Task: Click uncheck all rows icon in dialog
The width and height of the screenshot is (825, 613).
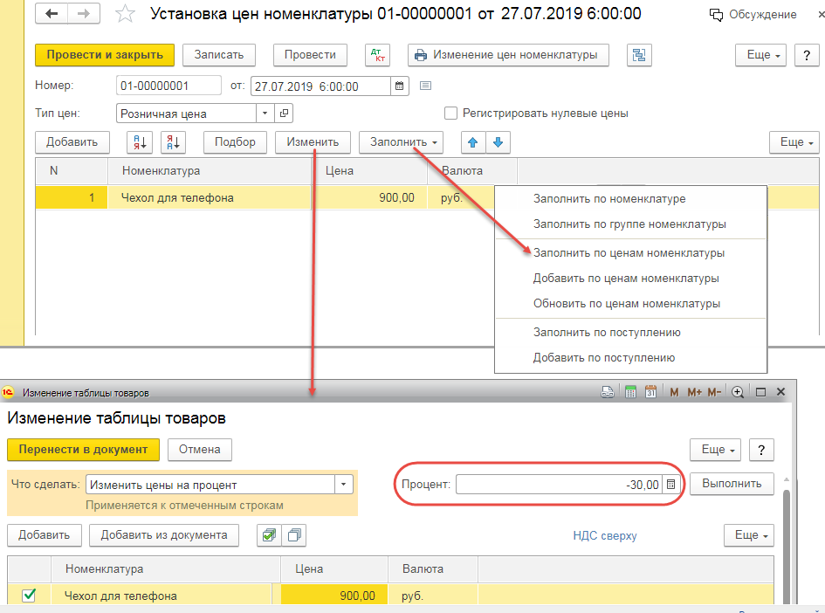Action: [294, 535]
